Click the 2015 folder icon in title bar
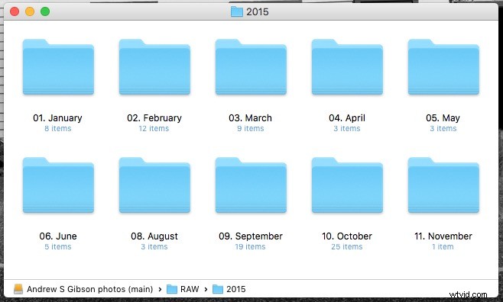 [x=237, y=12]
